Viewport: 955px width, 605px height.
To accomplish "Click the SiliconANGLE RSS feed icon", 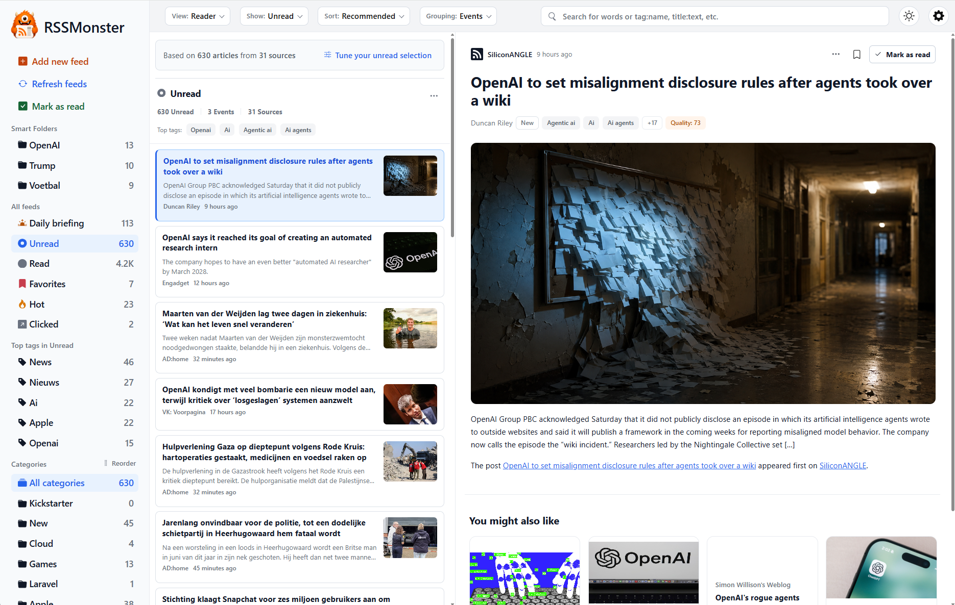I will point(477,55).
